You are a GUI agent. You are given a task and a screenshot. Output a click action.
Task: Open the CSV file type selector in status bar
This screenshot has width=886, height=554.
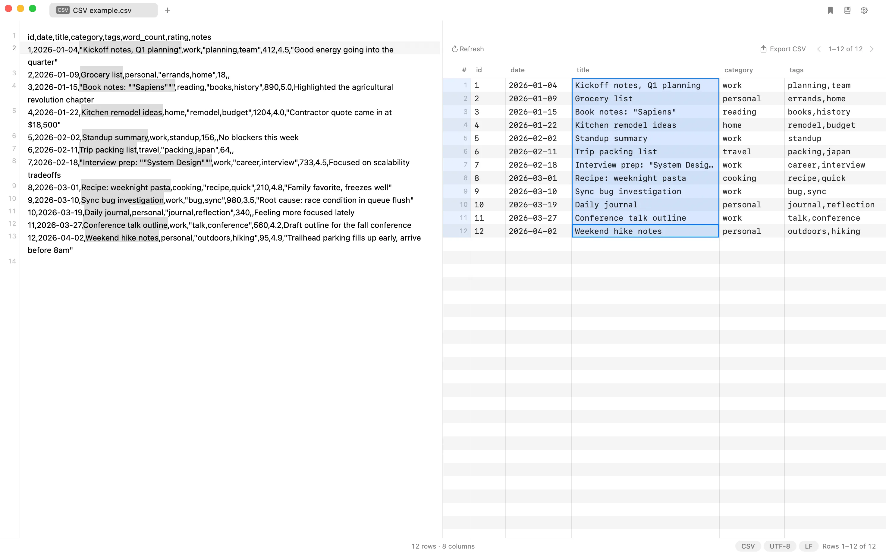point(748,546)
